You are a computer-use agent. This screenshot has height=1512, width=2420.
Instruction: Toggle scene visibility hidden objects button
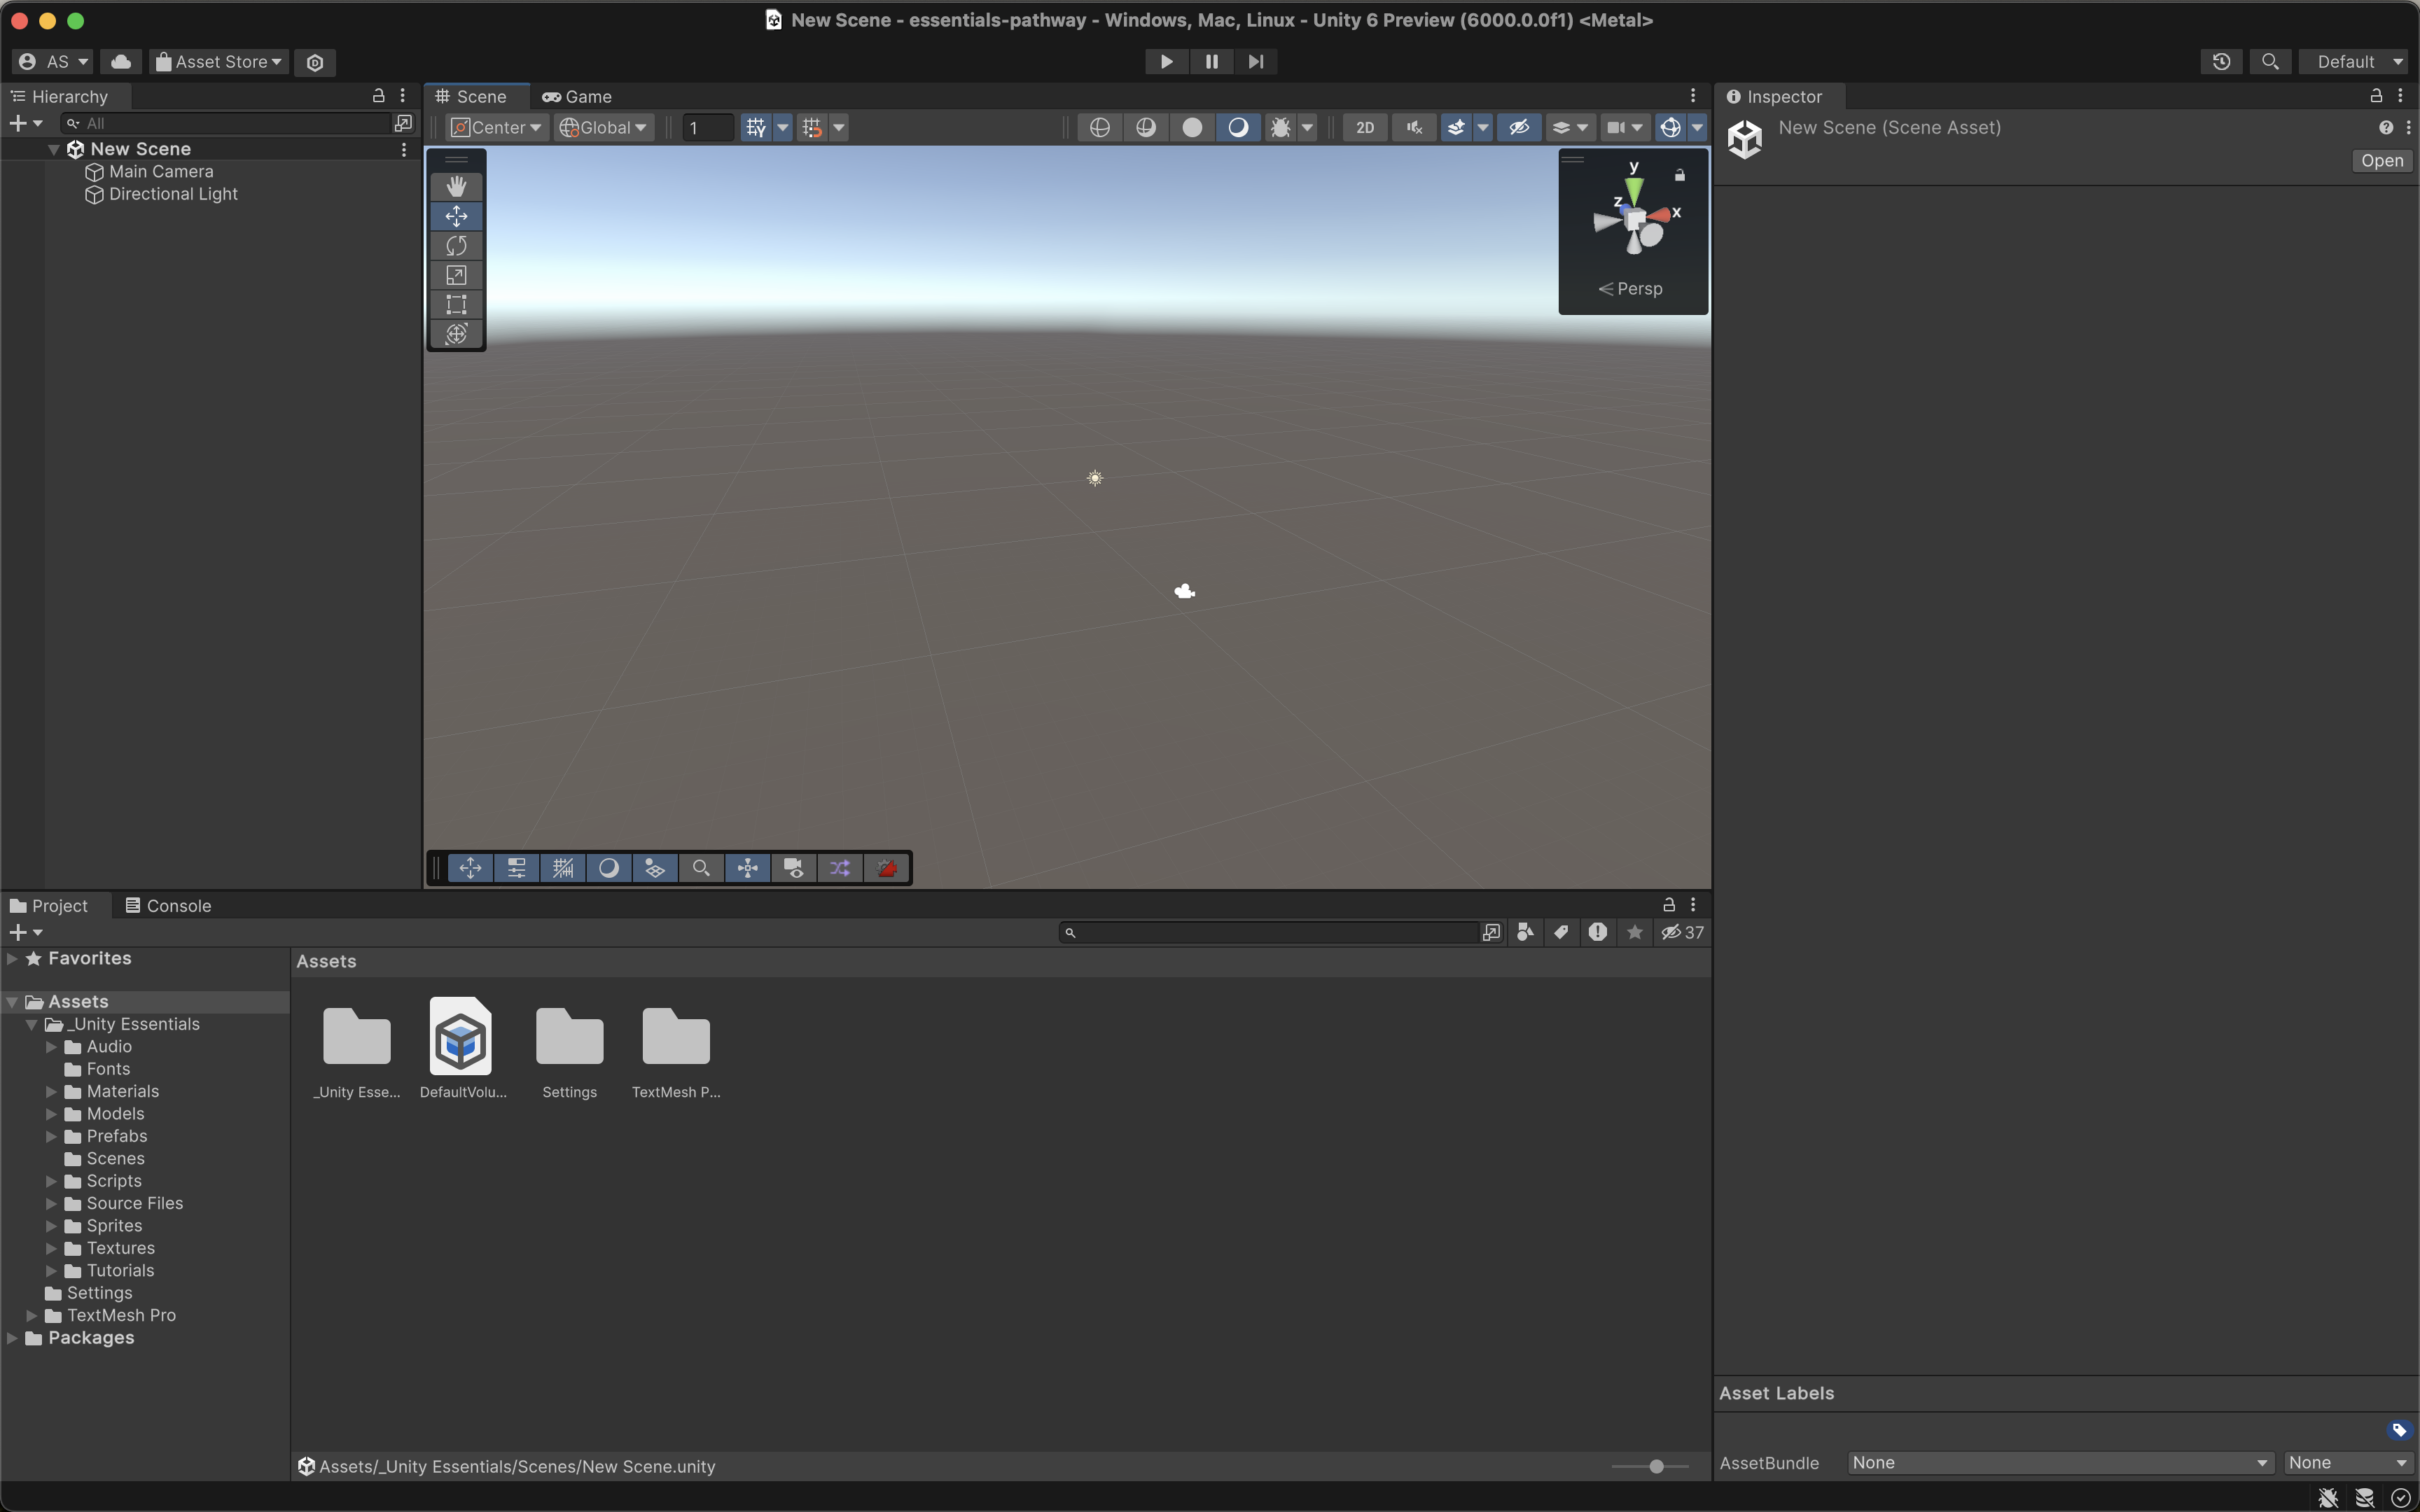1519,127
